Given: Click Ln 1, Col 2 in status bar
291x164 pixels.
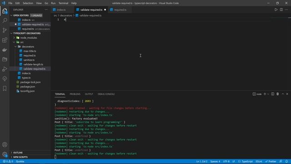Looking at the screenshot, I should [x=202, y=161].
